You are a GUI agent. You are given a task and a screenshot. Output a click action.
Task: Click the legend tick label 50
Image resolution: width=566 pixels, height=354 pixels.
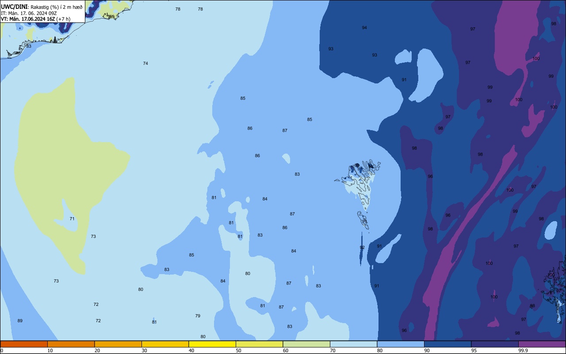pyautogui.click(x=238, y=350)
